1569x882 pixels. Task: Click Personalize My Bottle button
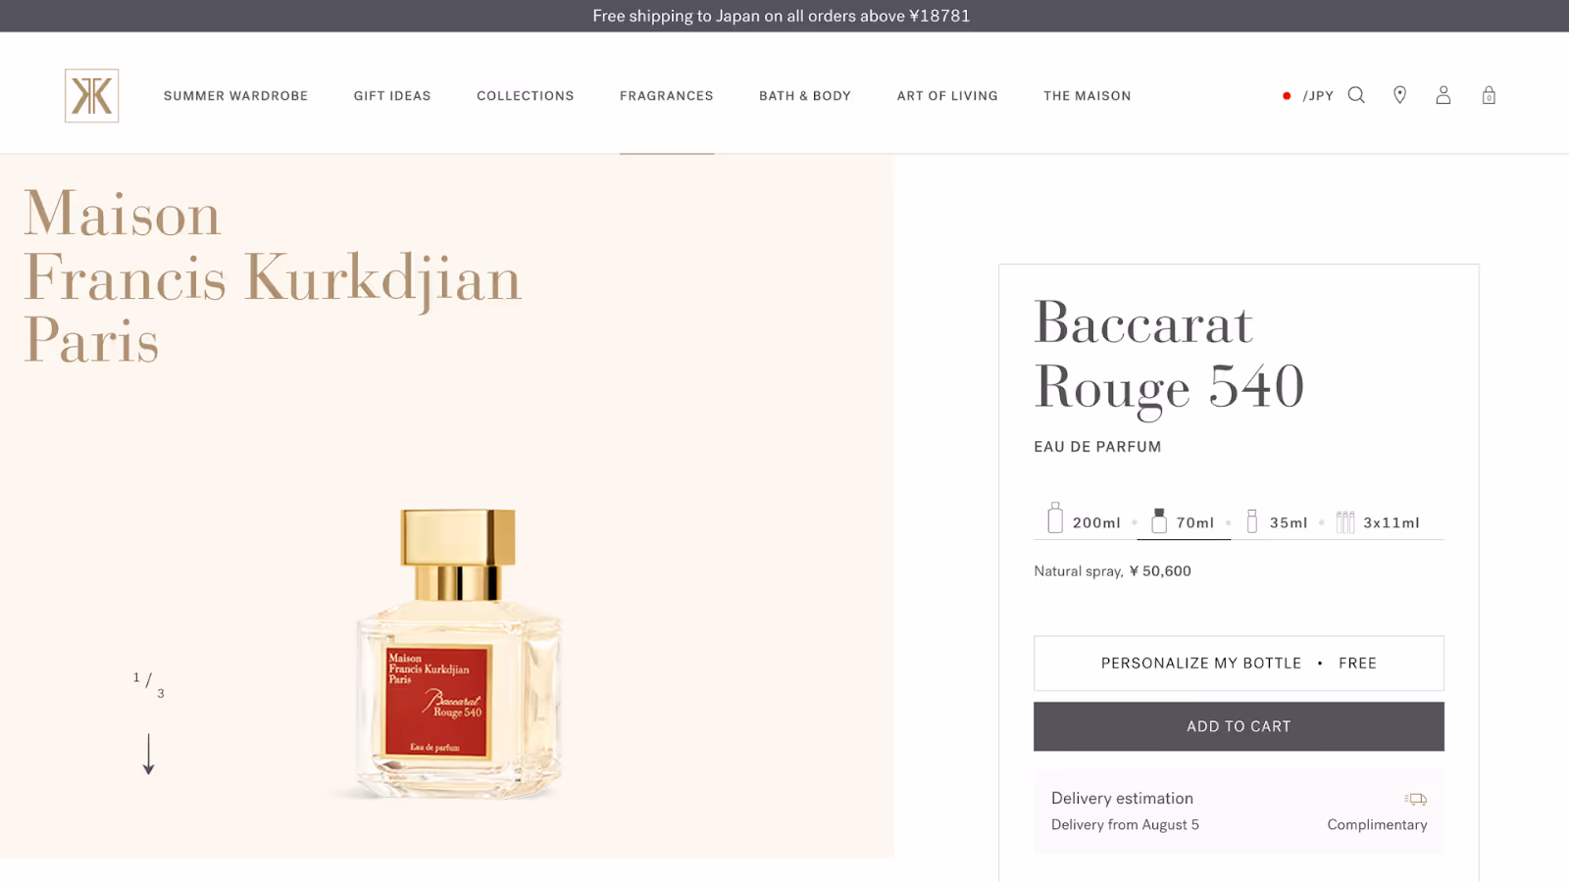(x=1239, y=663)
